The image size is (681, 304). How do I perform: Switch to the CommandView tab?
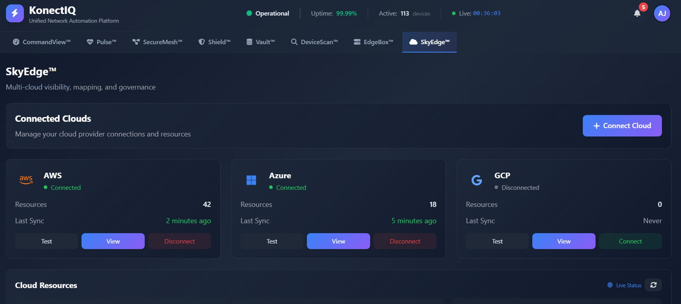pos(41,42)
